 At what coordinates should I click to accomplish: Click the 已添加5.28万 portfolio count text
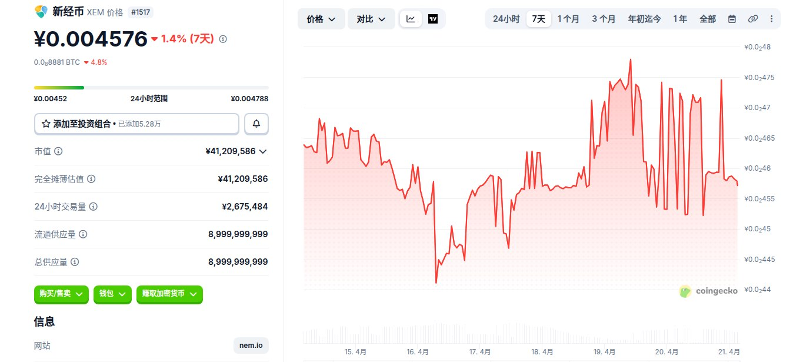139,124
